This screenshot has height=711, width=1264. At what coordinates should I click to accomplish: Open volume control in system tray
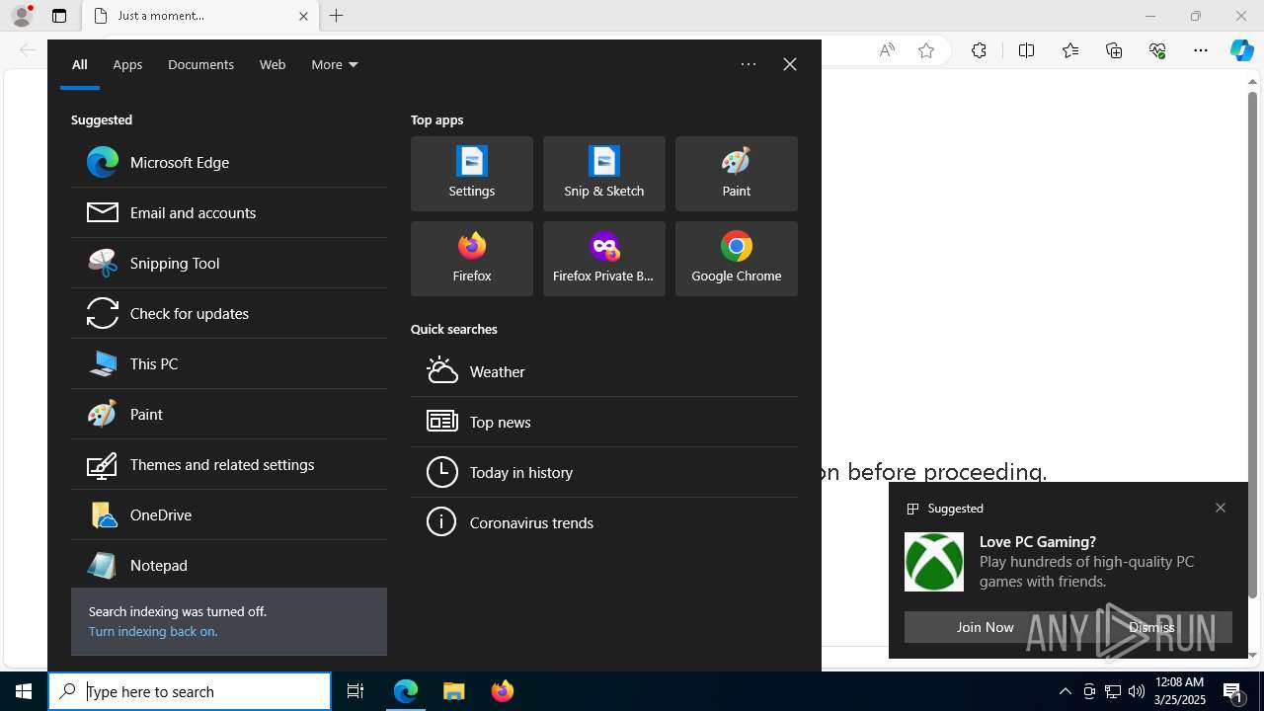(x=1137, y=691)
